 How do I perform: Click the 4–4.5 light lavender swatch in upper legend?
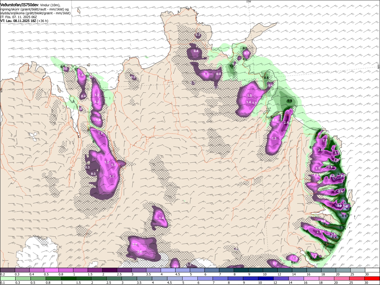168,270
